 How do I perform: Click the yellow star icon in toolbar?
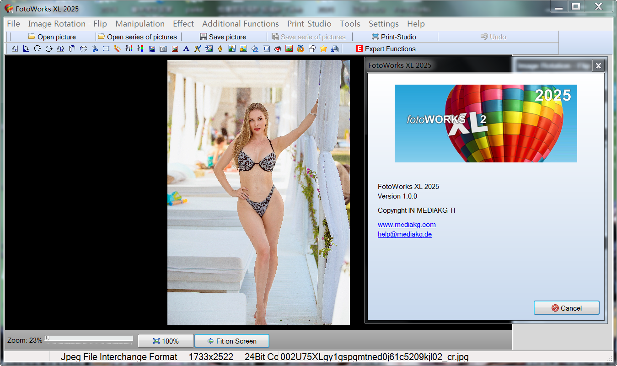323,49
